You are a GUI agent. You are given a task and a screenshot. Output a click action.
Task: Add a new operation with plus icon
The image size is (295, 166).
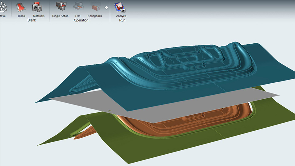[106, 7]
